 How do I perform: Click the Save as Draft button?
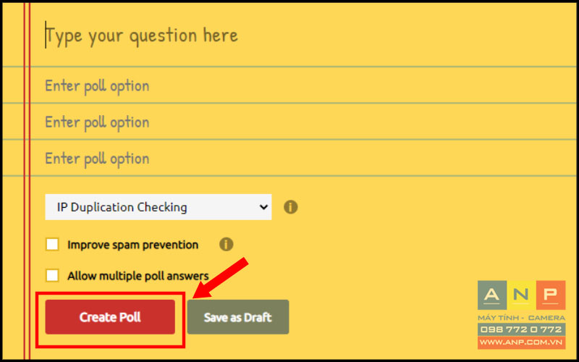[x=238, y=317]
